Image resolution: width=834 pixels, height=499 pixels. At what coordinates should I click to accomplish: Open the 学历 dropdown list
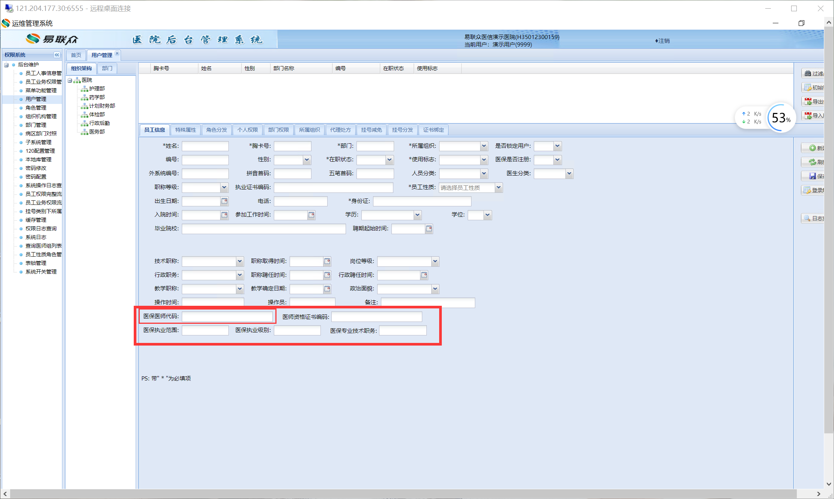point(417,215)
